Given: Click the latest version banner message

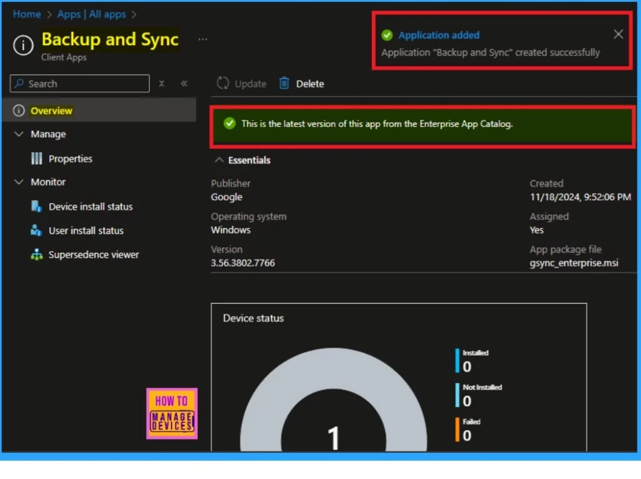Looking at the screenshot, I should pos(377,124).
